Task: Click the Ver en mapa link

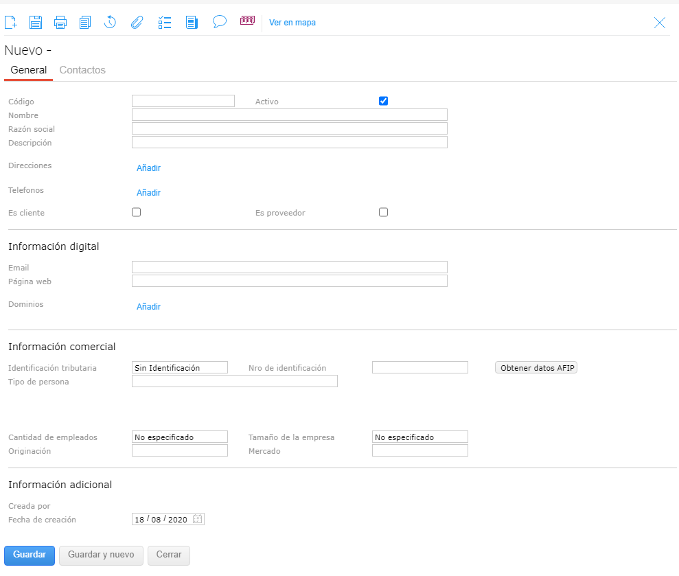Action: 292,23
